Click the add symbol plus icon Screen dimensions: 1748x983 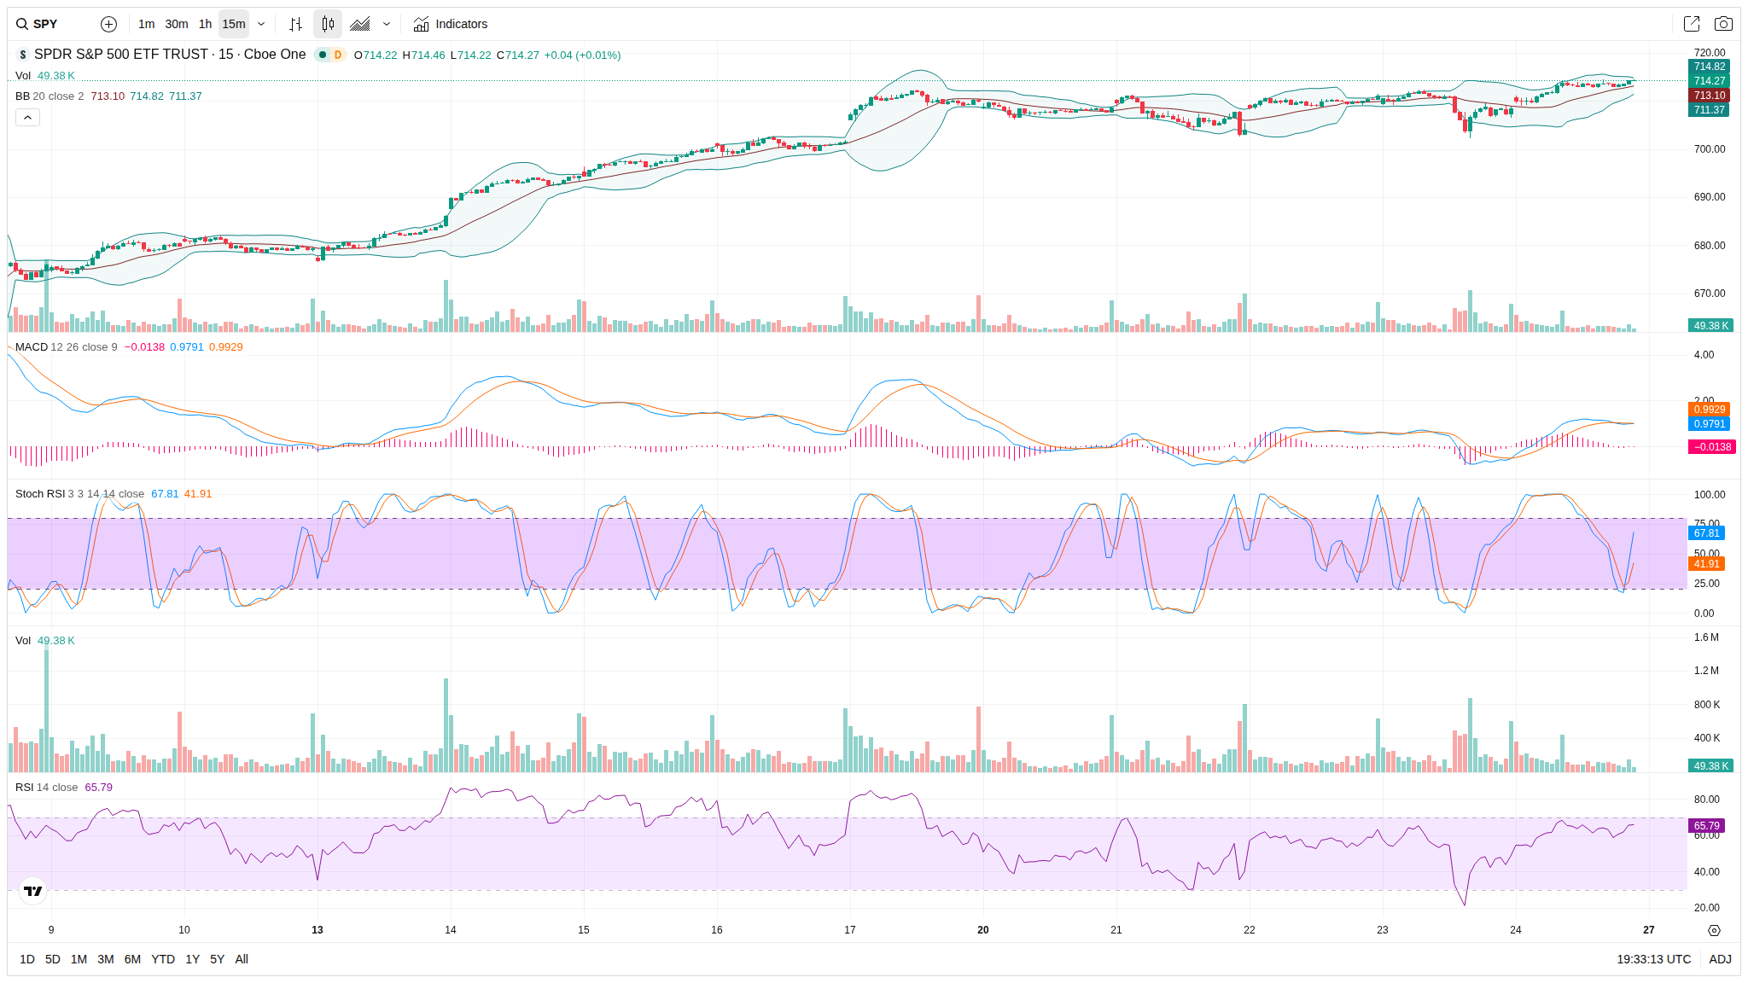click(x=108, y=24)
